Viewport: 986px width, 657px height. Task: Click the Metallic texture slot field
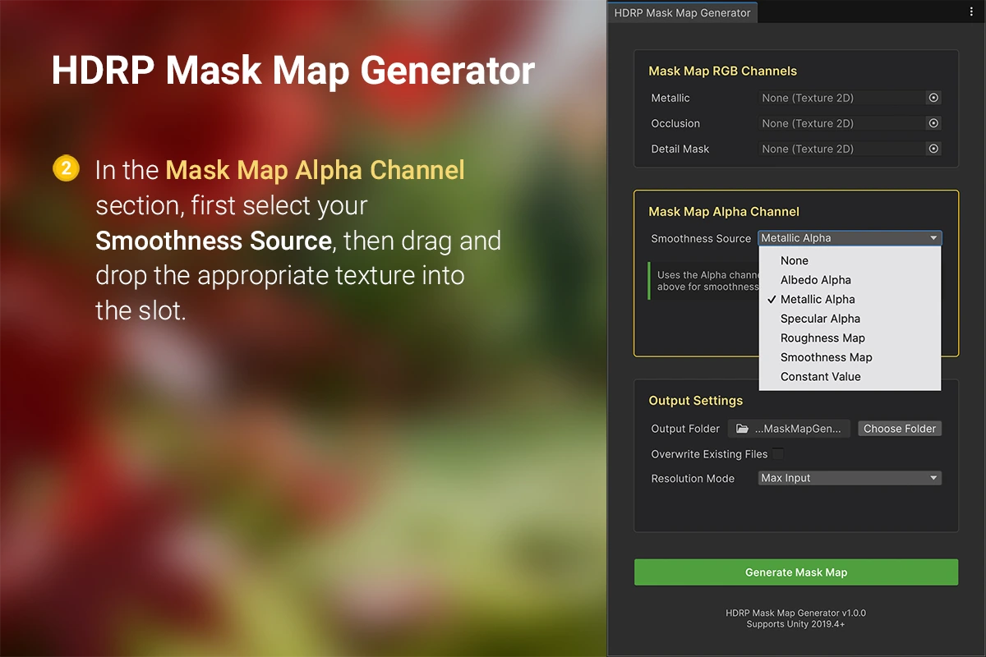(x=840, y=98)
